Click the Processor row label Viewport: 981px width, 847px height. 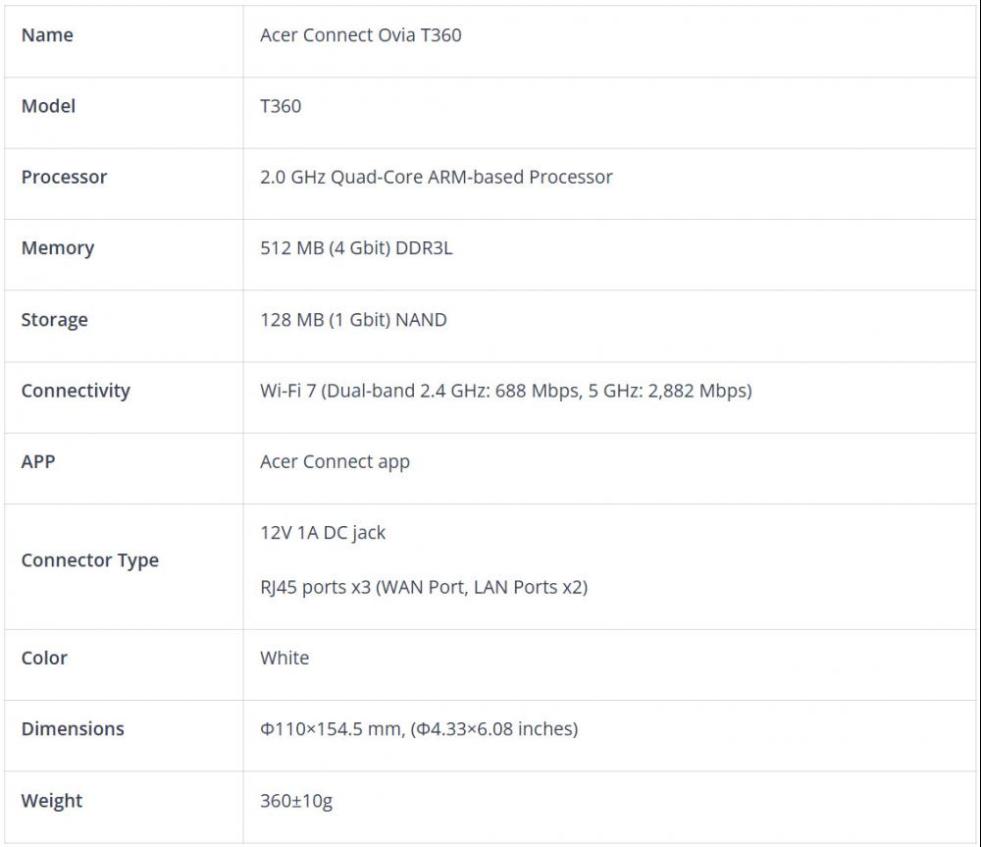pyautogui.click(x=64, y=178)
